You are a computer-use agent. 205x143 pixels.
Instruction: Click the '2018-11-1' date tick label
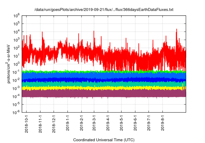point(40,124)
